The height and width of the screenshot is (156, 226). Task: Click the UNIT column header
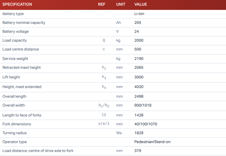click(121, 4)
